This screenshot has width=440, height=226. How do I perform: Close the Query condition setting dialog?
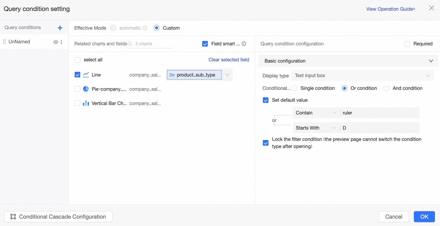click(x=431, y=8)
